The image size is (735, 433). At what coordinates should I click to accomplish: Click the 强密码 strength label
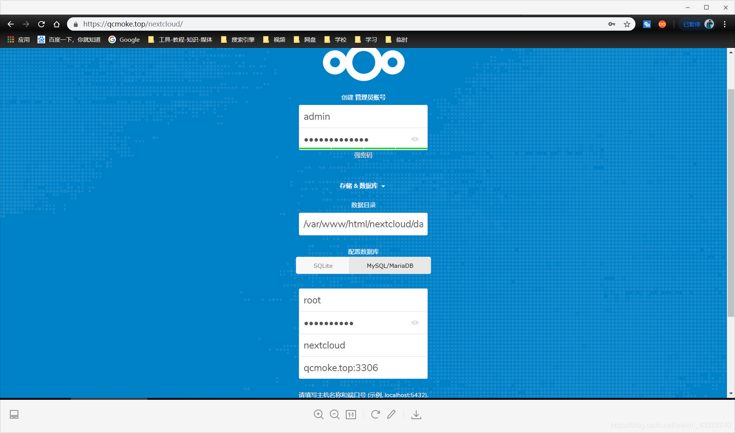(363, 155)
